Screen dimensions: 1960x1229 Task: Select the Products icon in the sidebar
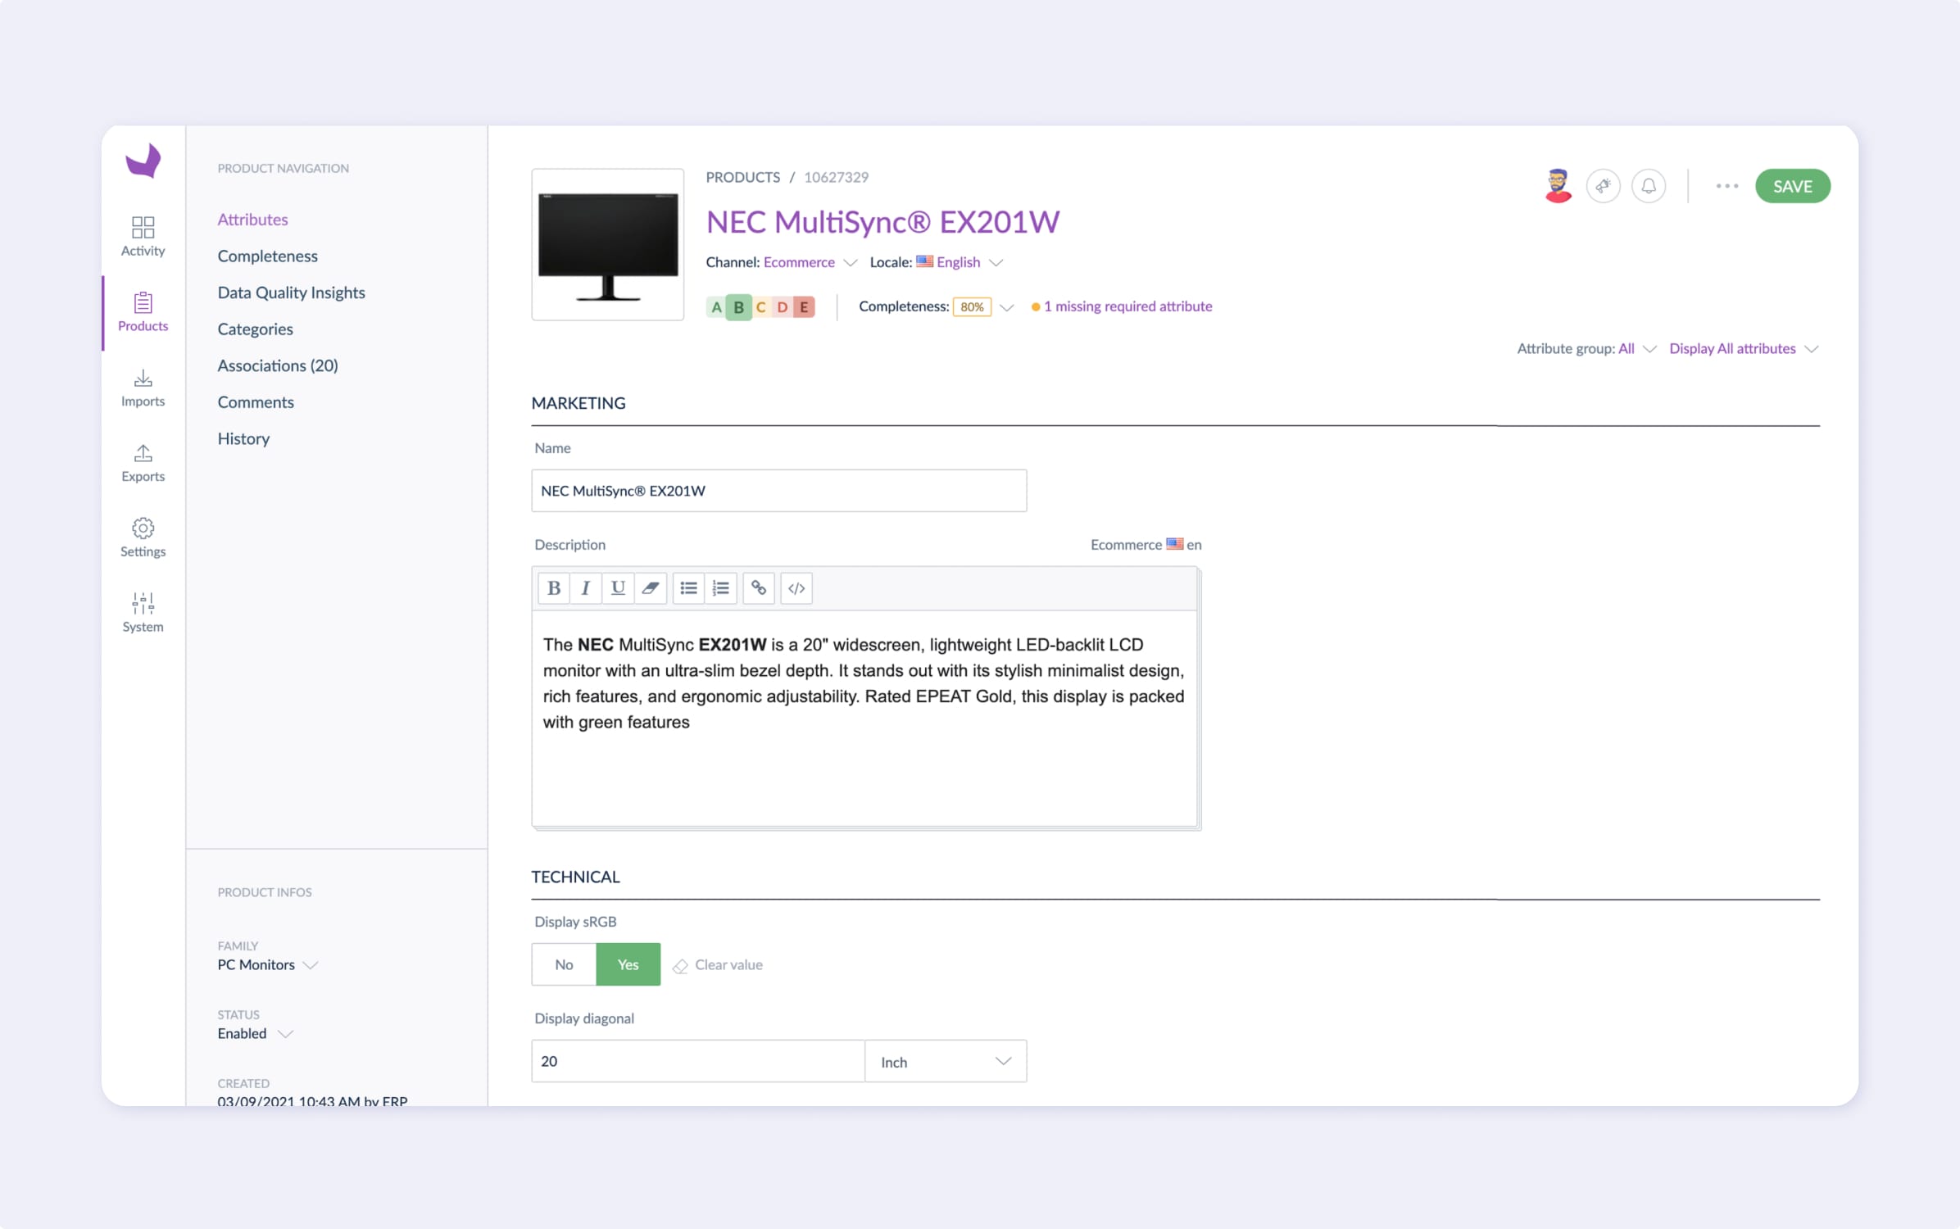click(x=143, y=312)
